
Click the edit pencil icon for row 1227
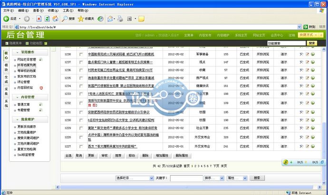coord(307,146)
